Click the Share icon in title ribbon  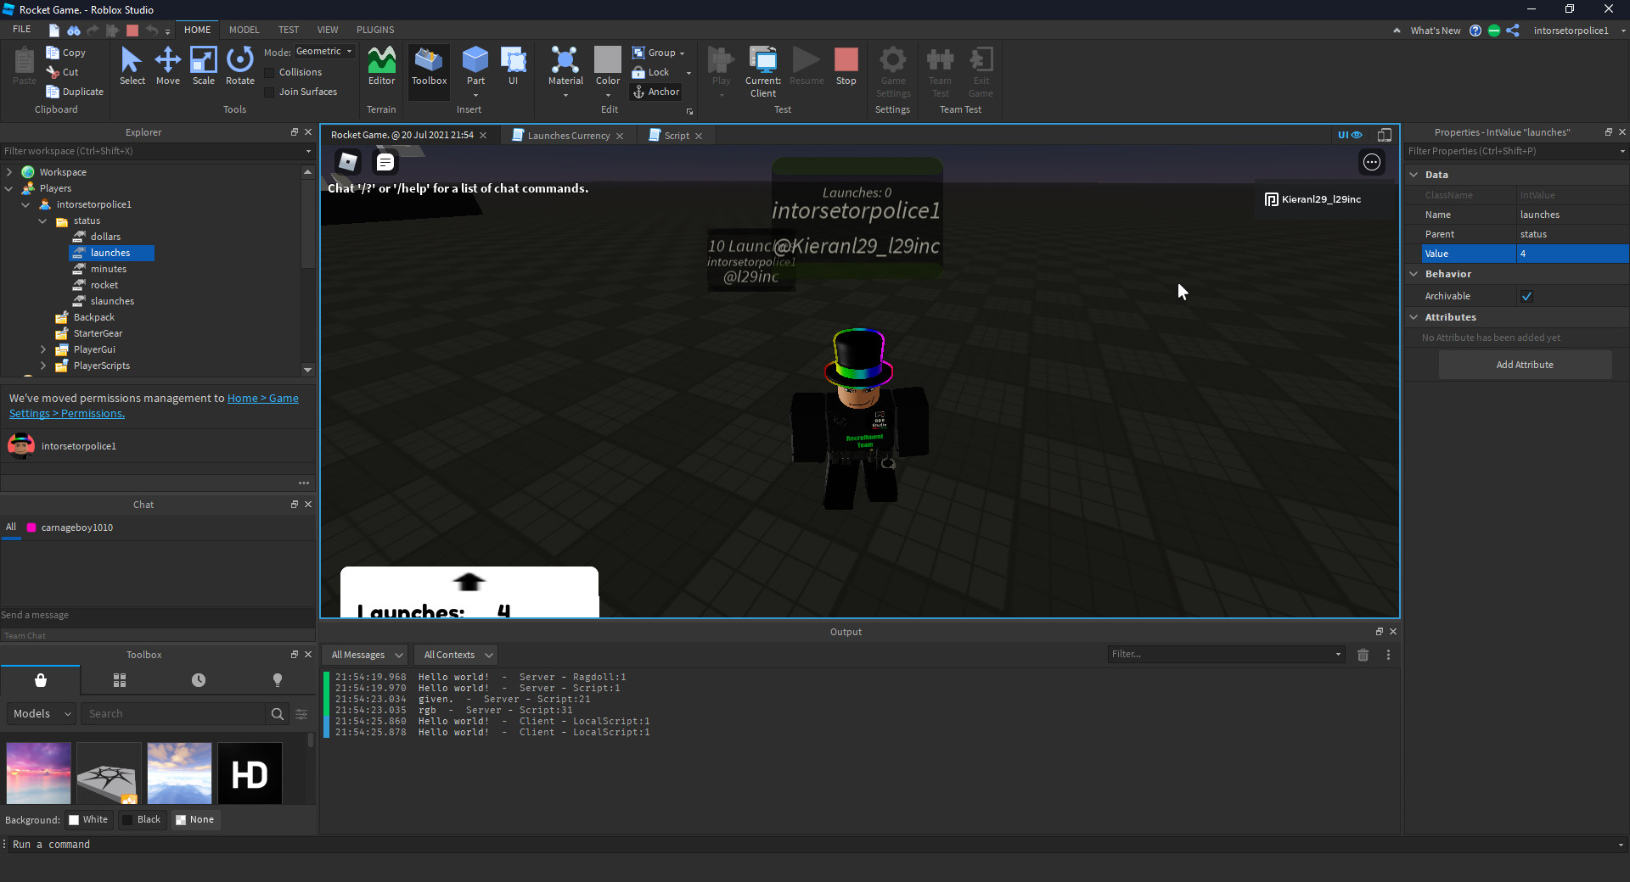1513,31
